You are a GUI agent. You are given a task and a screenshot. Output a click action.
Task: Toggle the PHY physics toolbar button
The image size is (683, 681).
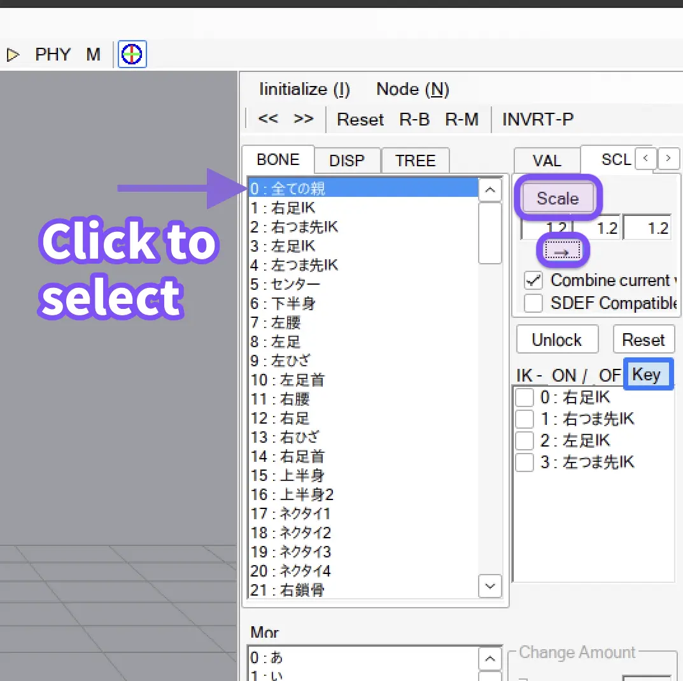[53, 55]
